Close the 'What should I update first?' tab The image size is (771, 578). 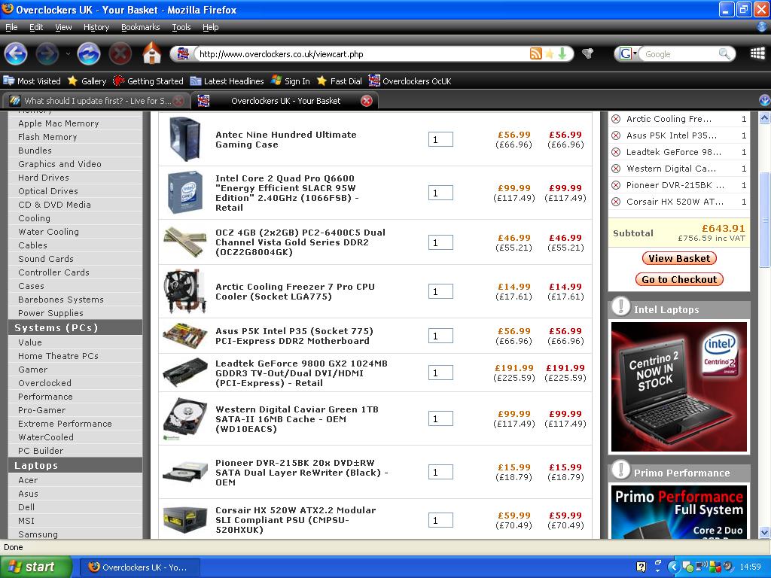[x=179, y=101]
